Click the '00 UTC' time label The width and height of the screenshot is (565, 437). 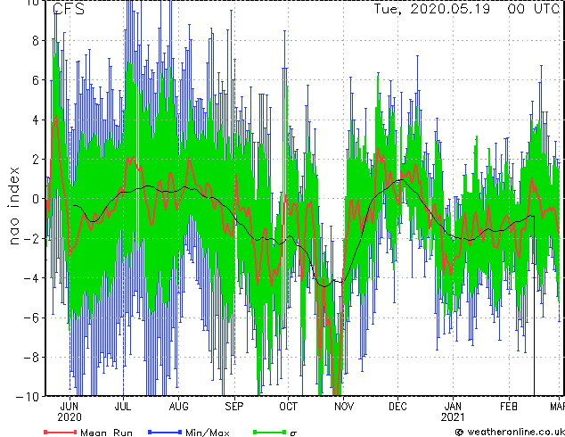pos(535,9)
